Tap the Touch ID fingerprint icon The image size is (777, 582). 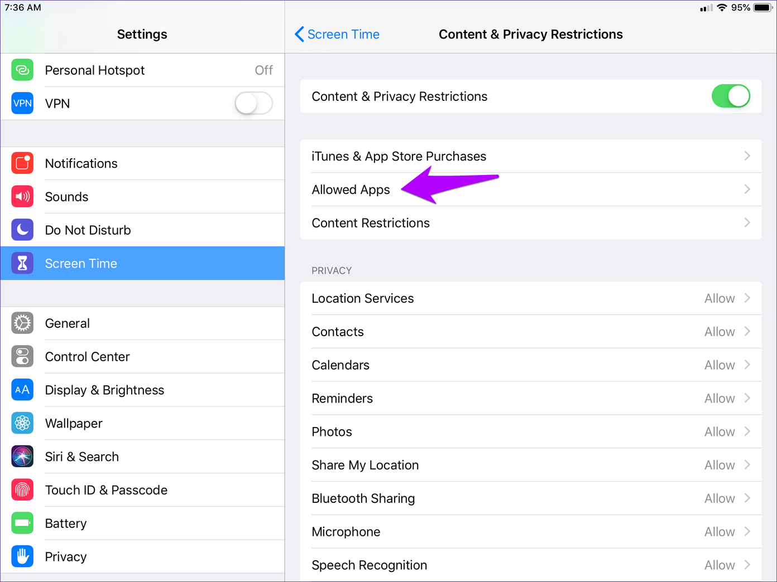(22, 490)
